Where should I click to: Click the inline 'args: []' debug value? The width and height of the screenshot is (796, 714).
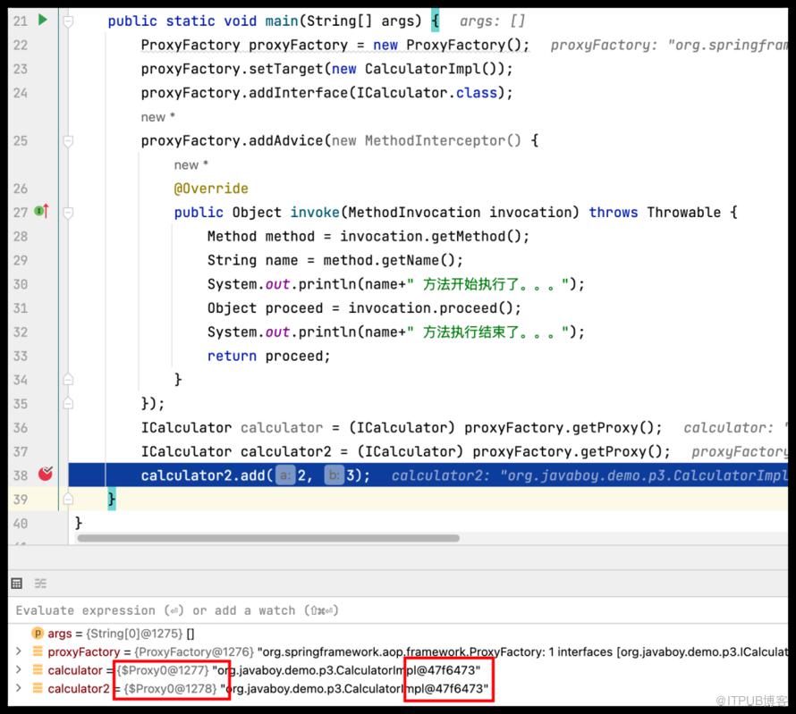(x=492, y=21)
